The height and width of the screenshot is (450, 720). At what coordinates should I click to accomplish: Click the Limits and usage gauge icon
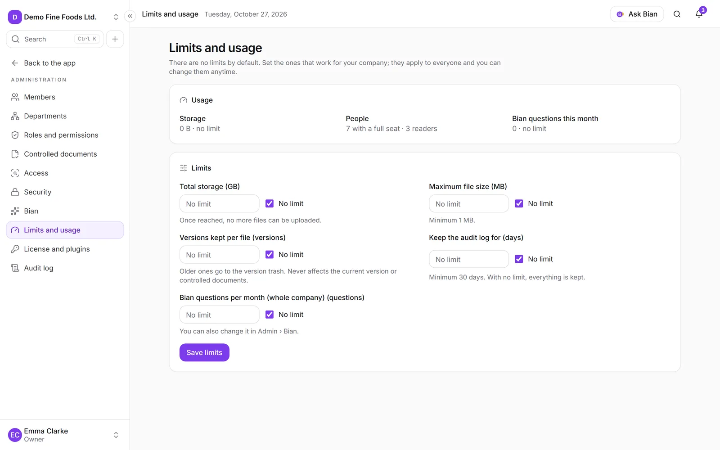tap(15, 230)
